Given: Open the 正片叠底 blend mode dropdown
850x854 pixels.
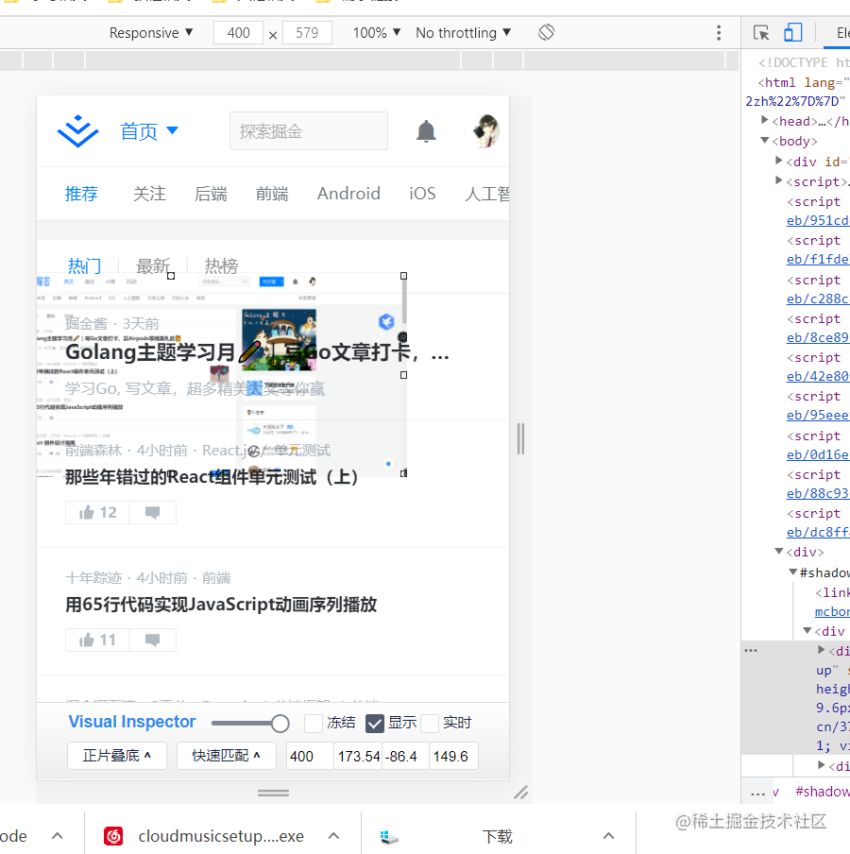Looking at the screenshot, I should 117,756.
